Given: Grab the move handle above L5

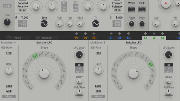Looking at the screenshot, I should pos(154,34).
